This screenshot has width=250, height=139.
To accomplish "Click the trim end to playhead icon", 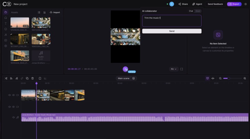I will 16,78.
